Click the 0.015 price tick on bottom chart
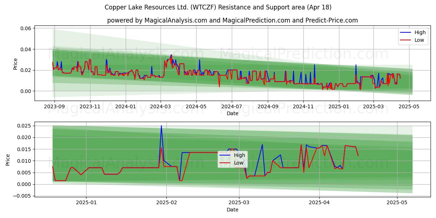 click(x=25, y=149)
